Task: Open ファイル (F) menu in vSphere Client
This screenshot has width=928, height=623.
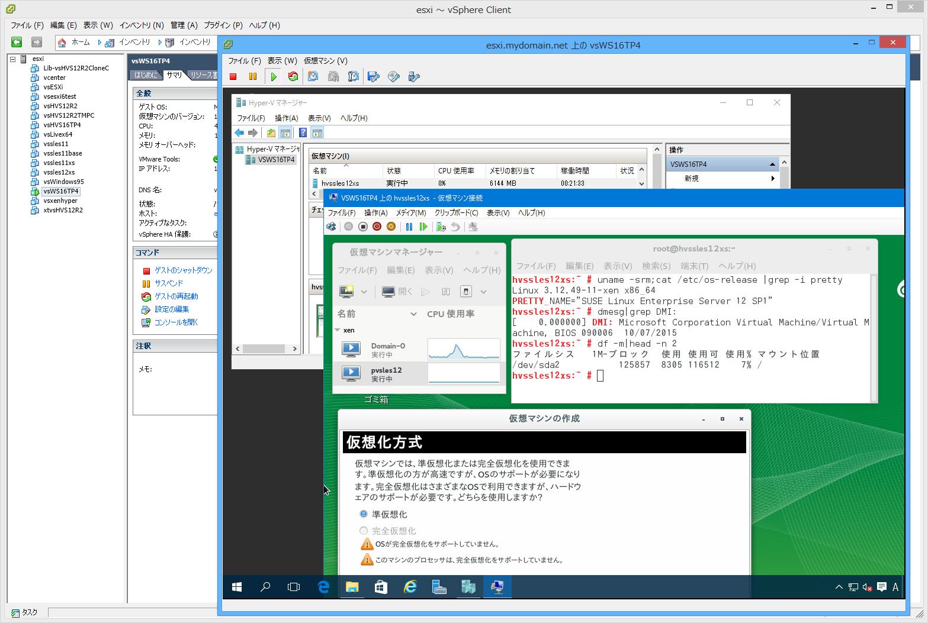Action: pos(27,25)
